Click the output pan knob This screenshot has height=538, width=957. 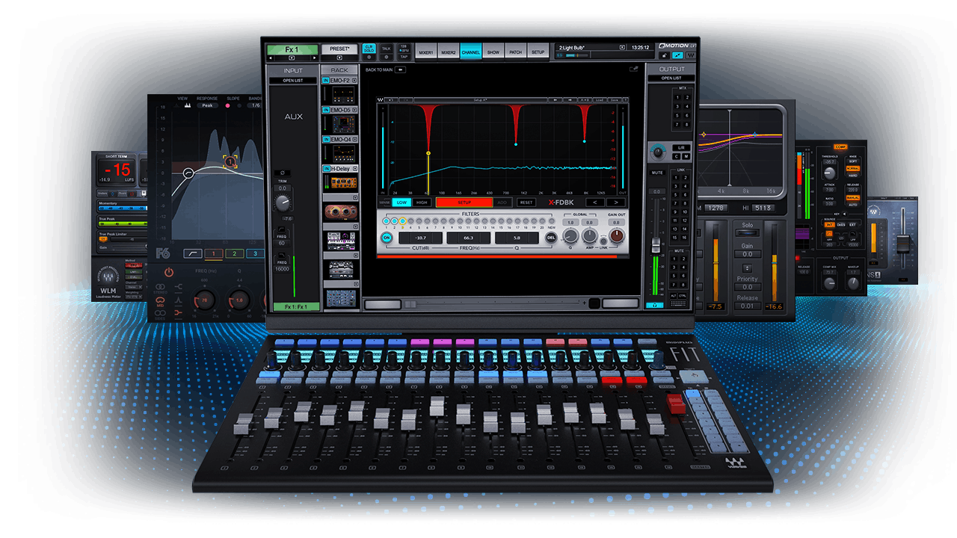click(658, 152)
